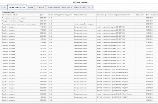The width and height of the screenshot is (158, 104).
Task: Select Решение в отношении поступившего уголовного дела
Action: (19, 24)
